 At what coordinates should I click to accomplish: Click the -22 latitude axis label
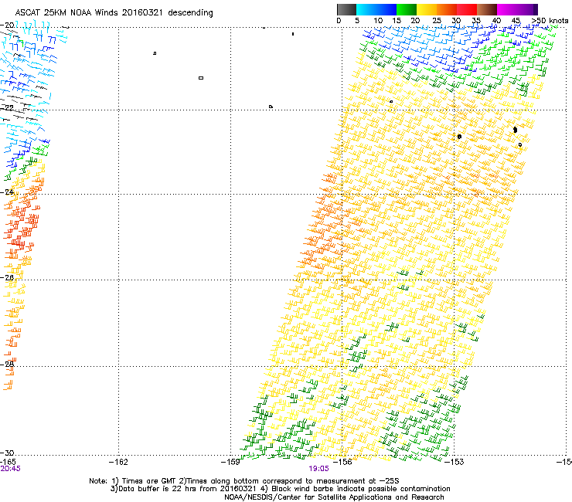point(7,107)
